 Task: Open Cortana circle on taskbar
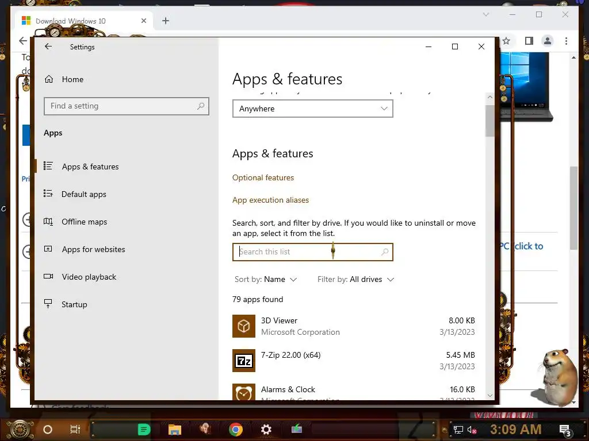coord(48,430)
